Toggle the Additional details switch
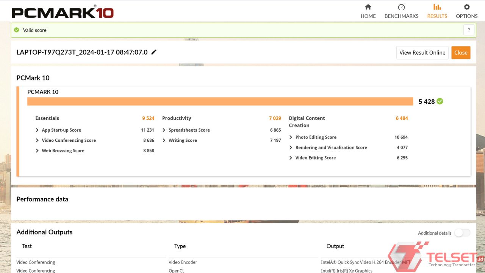 (462, 233)
